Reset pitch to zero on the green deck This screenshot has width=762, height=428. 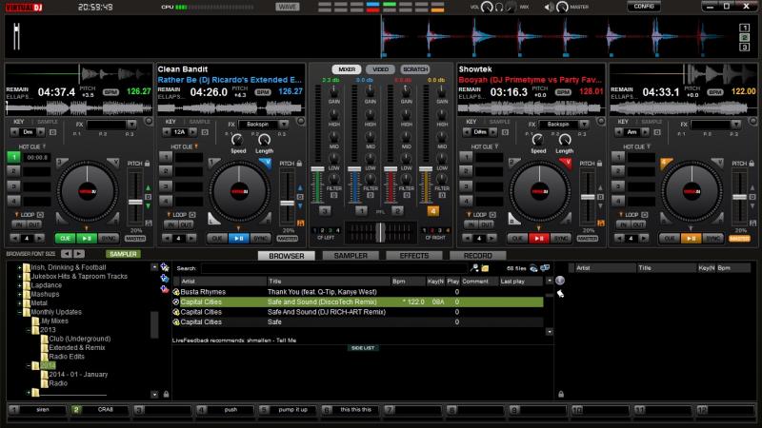[x=149, y=197]
